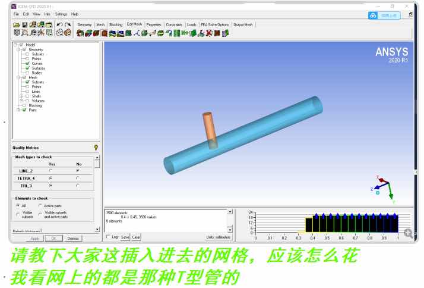Click the Check Mesh icon
Screen dimensions: 424x288
click(96, 33)
